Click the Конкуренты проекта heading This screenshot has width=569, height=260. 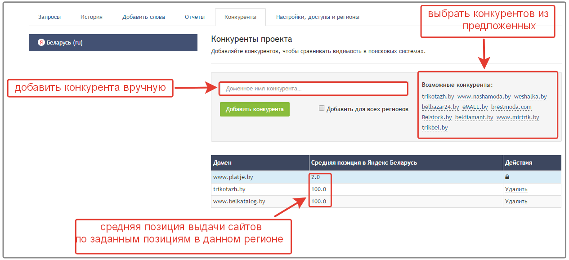(251, 40)
